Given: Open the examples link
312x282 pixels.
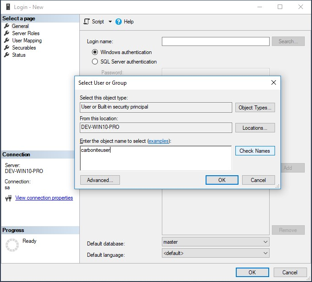Looking at the screenshot, I should (x=158, y=141).
